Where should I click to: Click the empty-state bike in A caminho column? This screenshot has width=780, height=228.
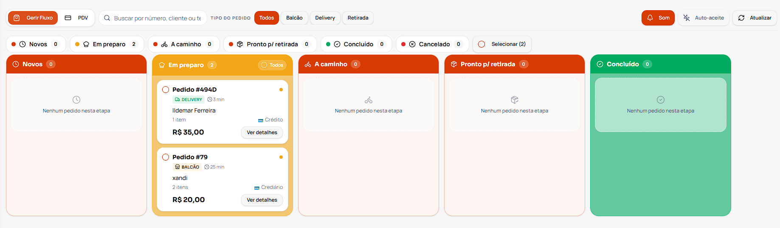pyautogui.click(x=369, y=100)
